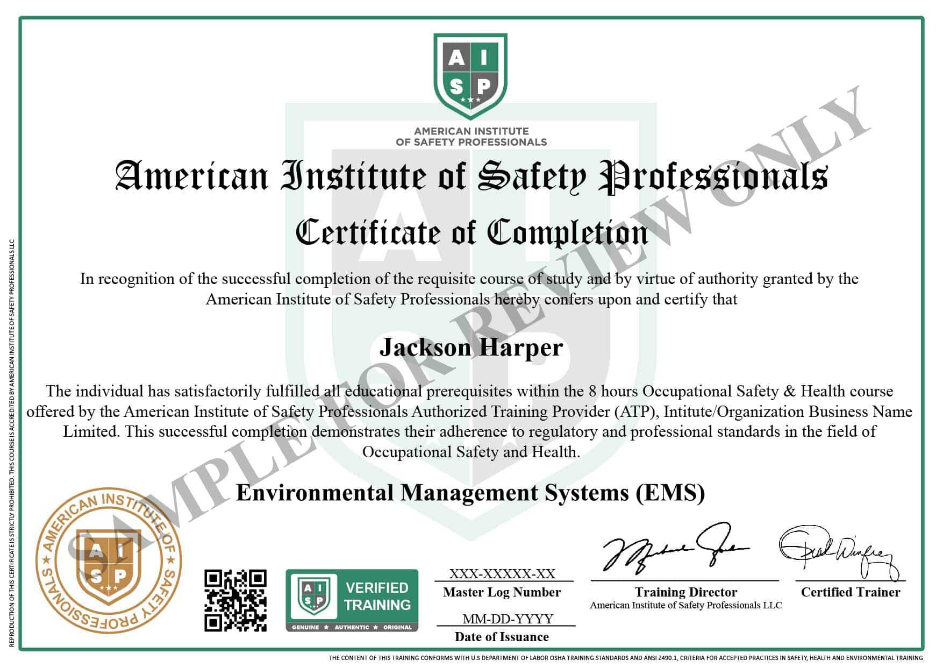Click the Date of Issuance label
The image size is (943, 667).
(x=502, y=637)
